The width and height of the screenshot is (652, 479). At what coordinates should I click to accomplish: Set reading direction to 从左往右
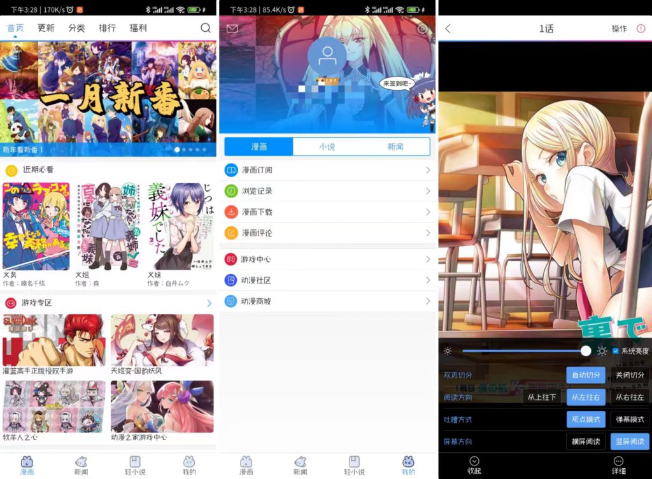586,397
